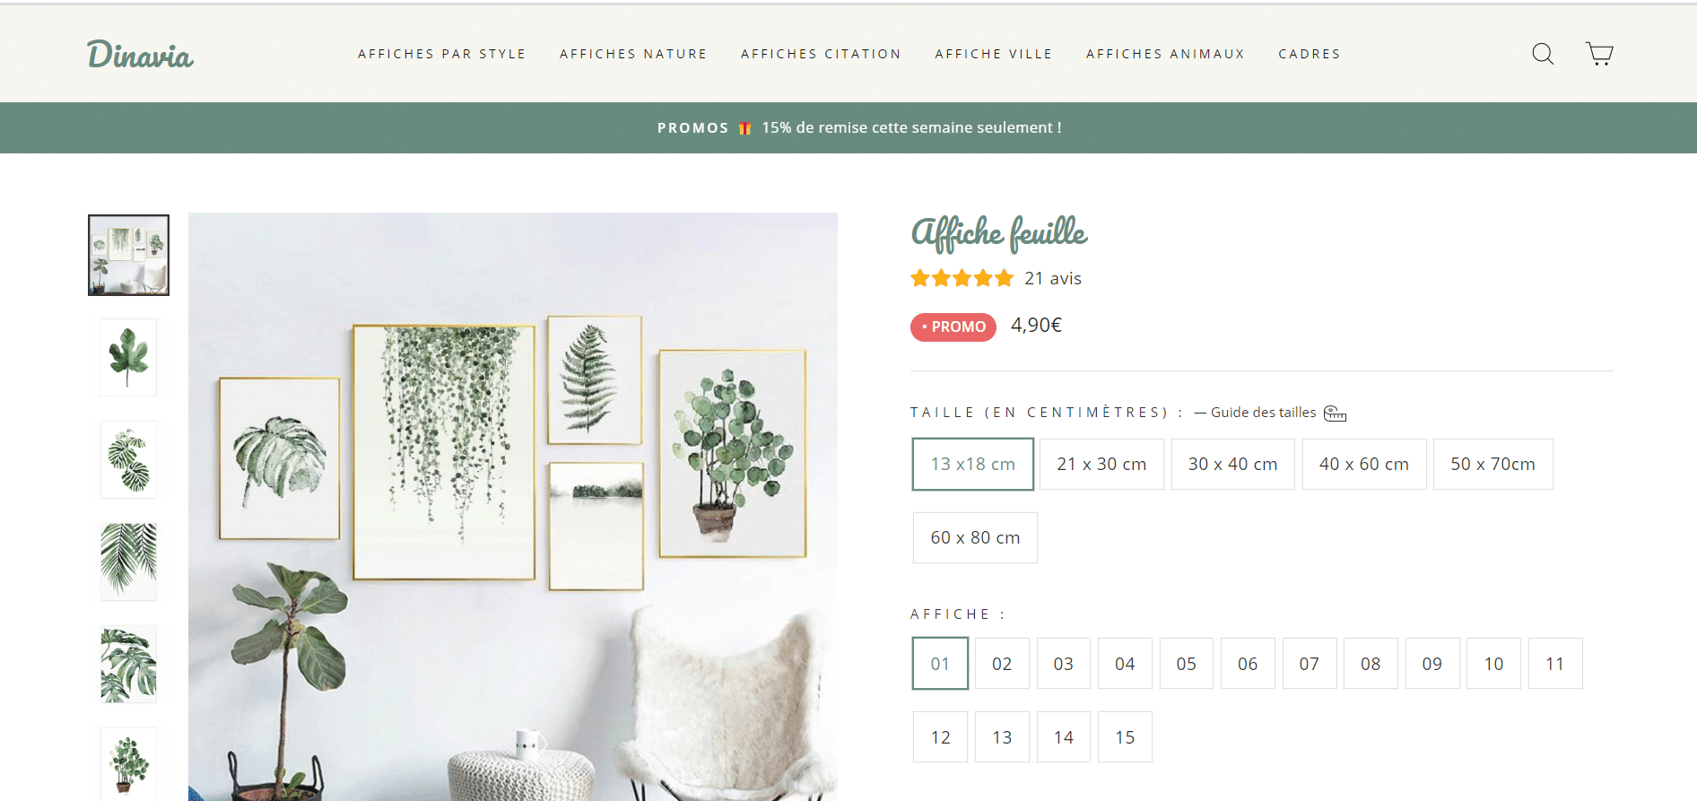Viewport: 1697px width, 801px height.
Task: Select the two monstera leaves thumbnail
Action: pos(128,459)
